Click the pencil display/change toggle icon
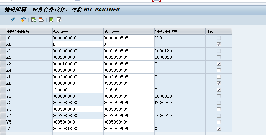This screenshot has width=266, height=135. 12,20
